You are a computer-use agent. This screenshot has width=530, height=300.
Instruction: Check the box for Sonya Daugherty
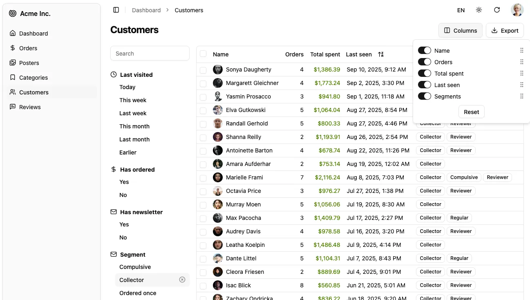pos(203,70)
